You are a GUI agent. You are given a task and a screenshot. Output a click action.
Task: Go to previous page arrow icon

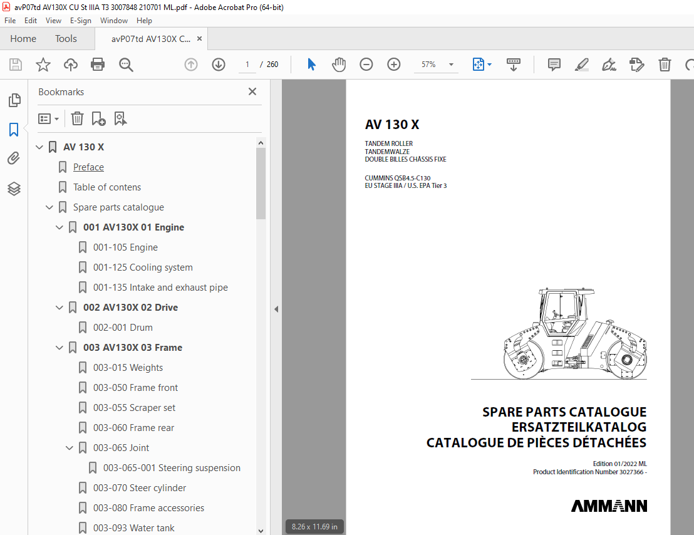tap(191, 65)
